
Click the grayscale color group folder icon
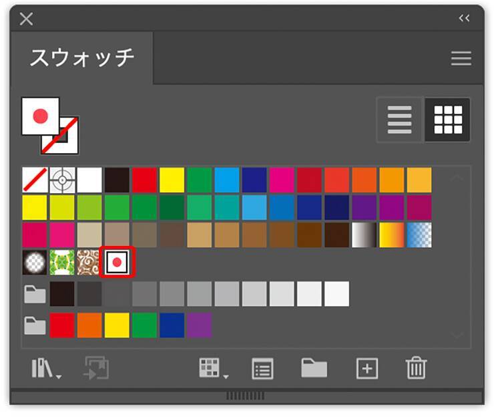tap(35, 294)
